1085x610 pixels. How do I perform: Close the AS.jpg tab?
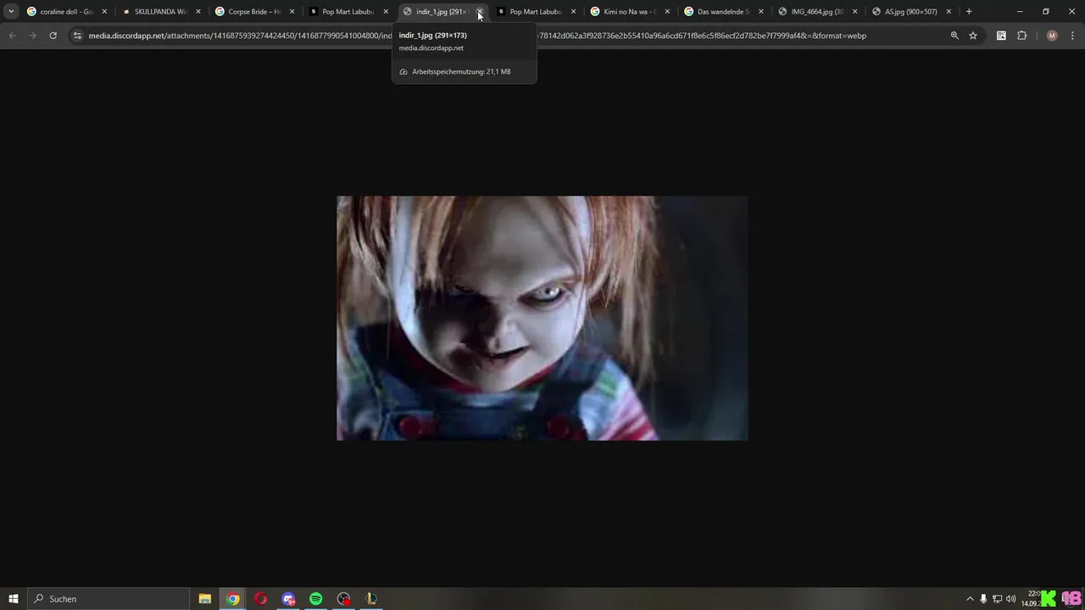[x=949, y=12]
